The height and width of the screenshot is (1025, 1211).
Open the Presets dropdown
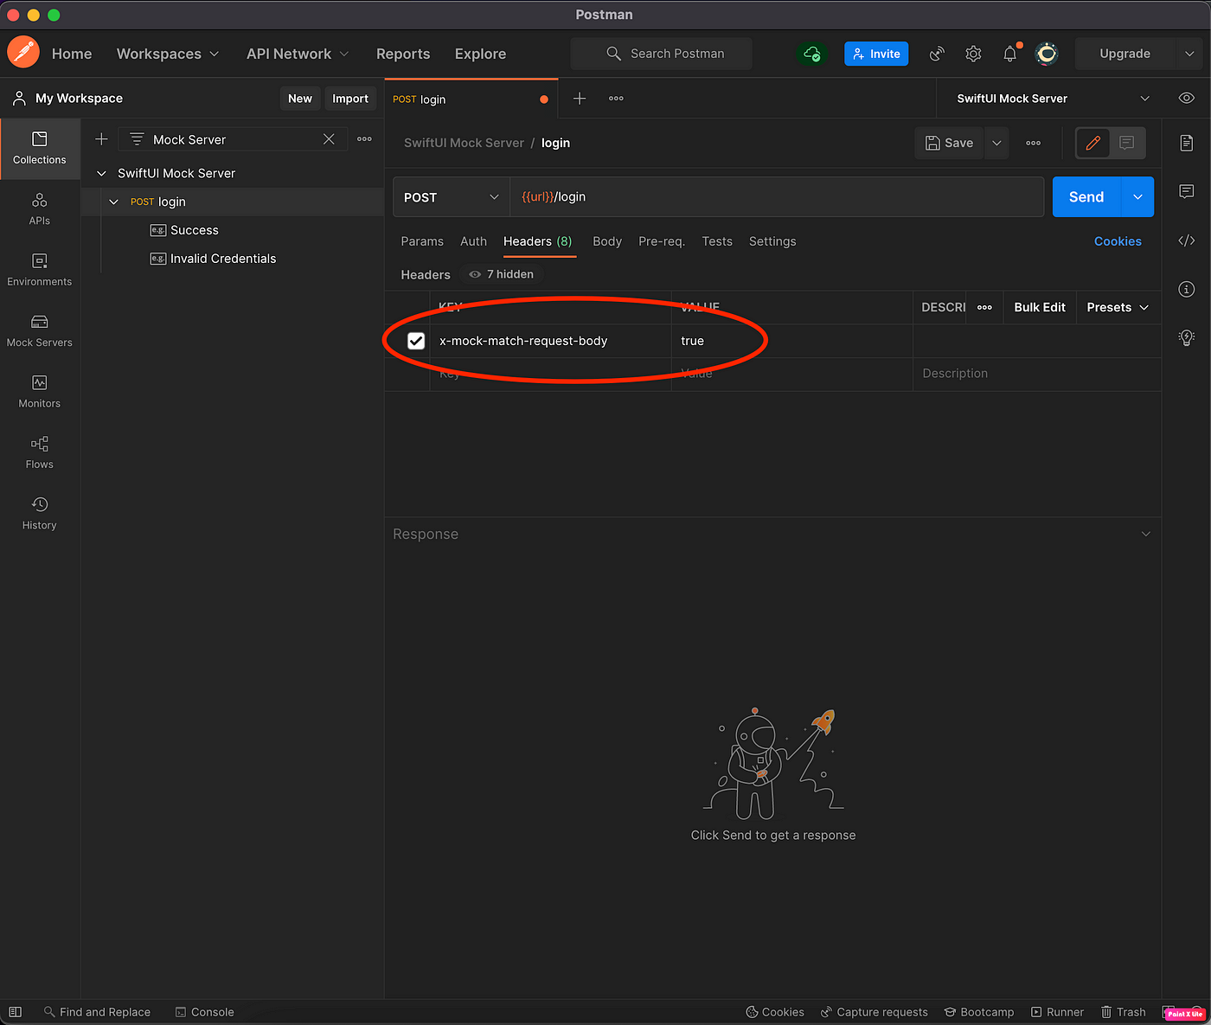click(1118, 307)
